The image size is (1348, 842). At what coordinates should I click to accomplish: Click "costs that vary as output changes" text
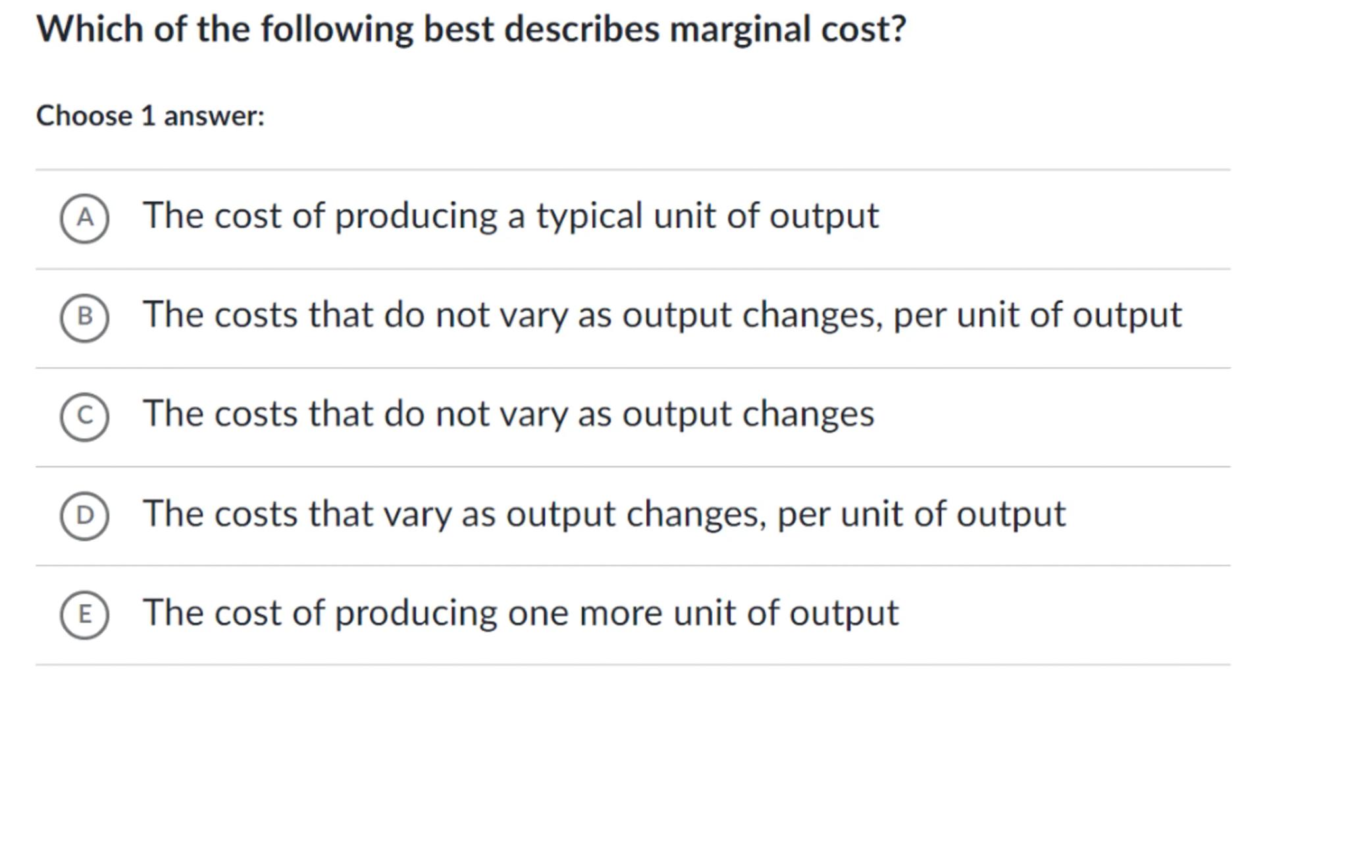pyautogui.click(x=604, y=513)
